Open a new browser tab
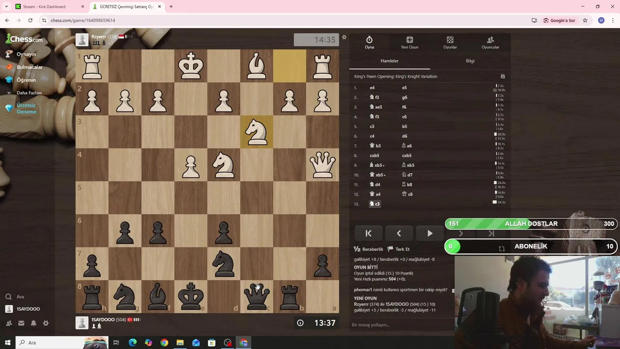620x349 pixels. click(171, 7)
